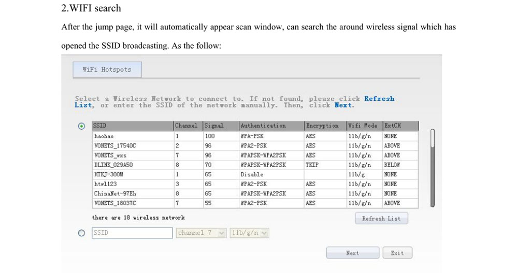
Task: Select the VONETS_wxs network
Action: pyautogui.click(x=255, y=155)
